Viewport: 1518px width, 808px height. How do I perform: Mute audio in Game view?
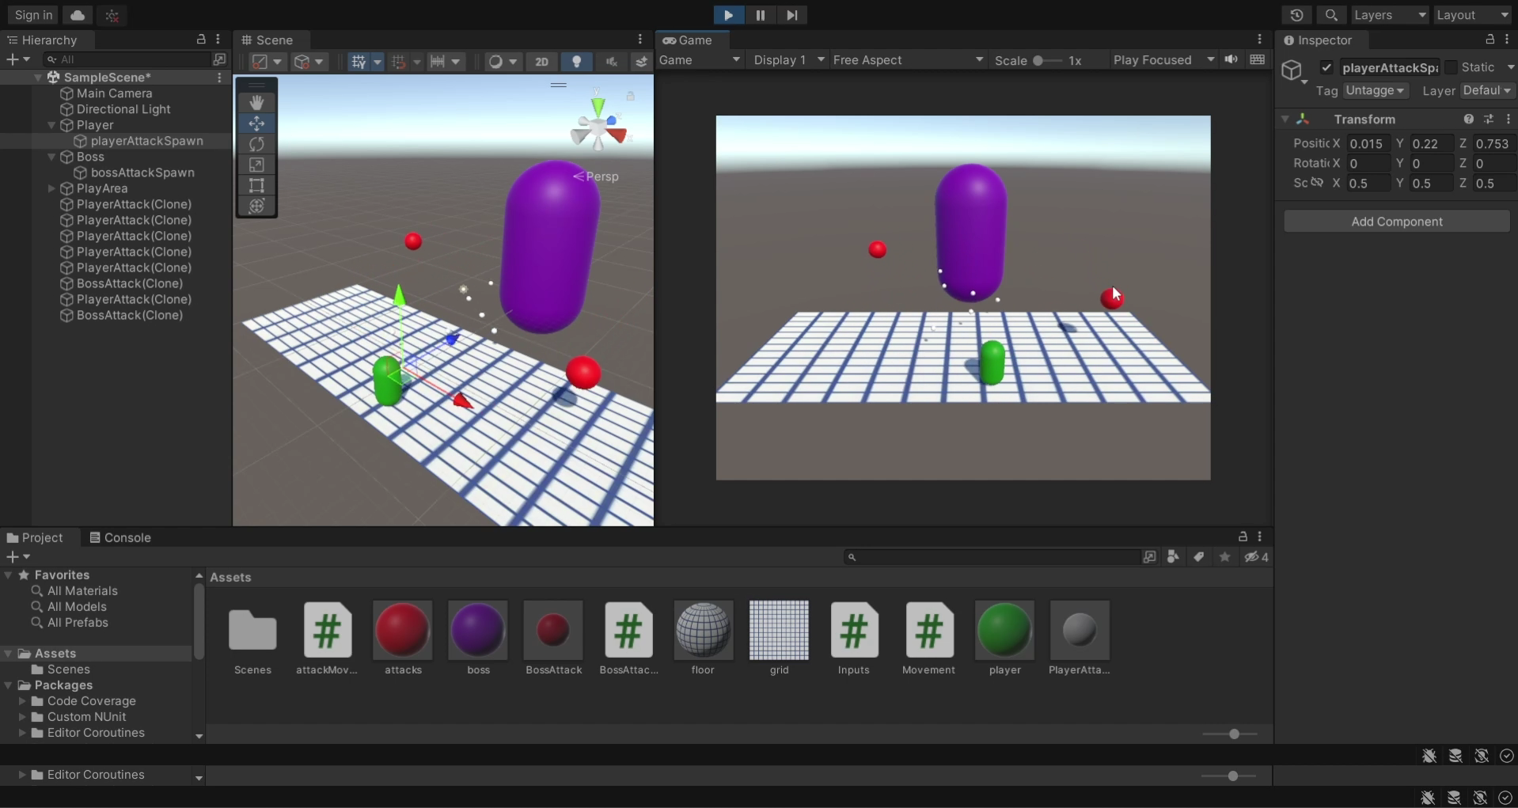coord(1231,60)
